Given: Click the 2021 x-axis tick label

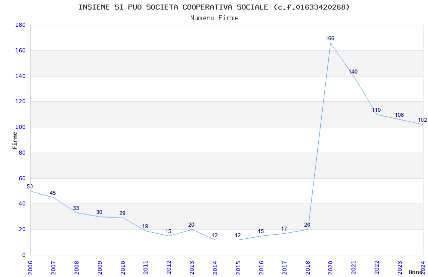Looking at the screenshot, I should tap(354, 267).
